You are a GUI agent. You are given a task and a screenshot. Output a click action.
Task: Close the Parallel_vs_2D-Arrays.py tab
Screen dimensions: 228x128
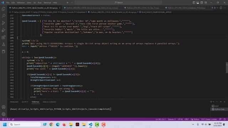(59, 8)
